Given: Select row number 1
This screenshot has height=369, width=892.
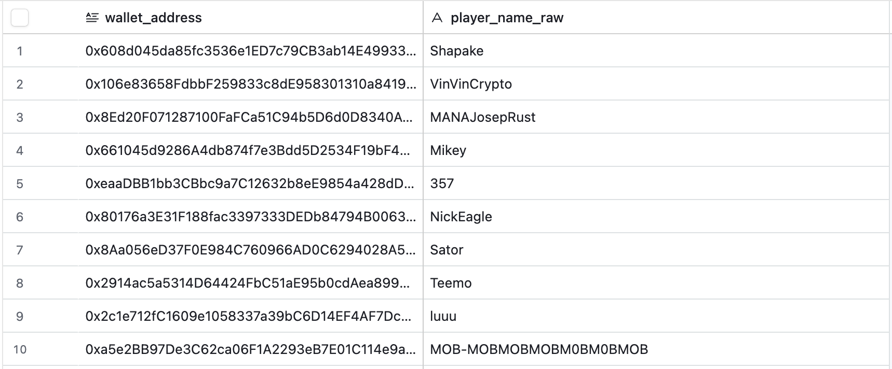Looking at the screenshot, I should (20, 51).
